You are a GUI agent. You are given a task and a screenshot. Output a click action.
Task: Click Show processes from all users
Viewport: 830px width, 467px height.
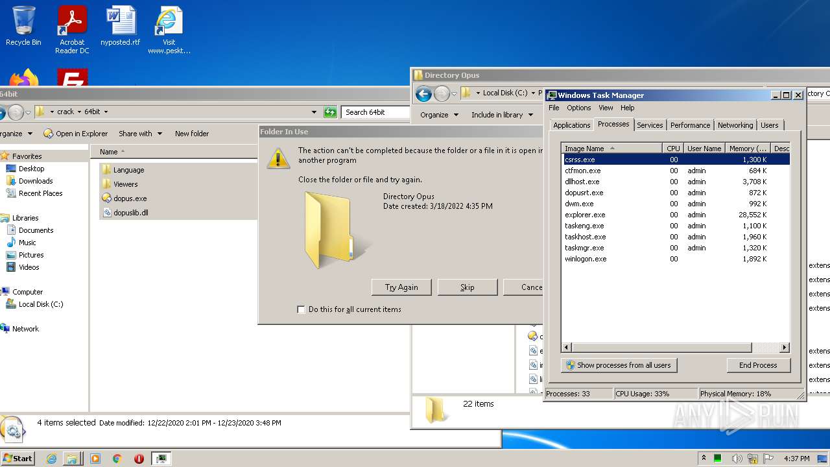(x=619, y=365)
